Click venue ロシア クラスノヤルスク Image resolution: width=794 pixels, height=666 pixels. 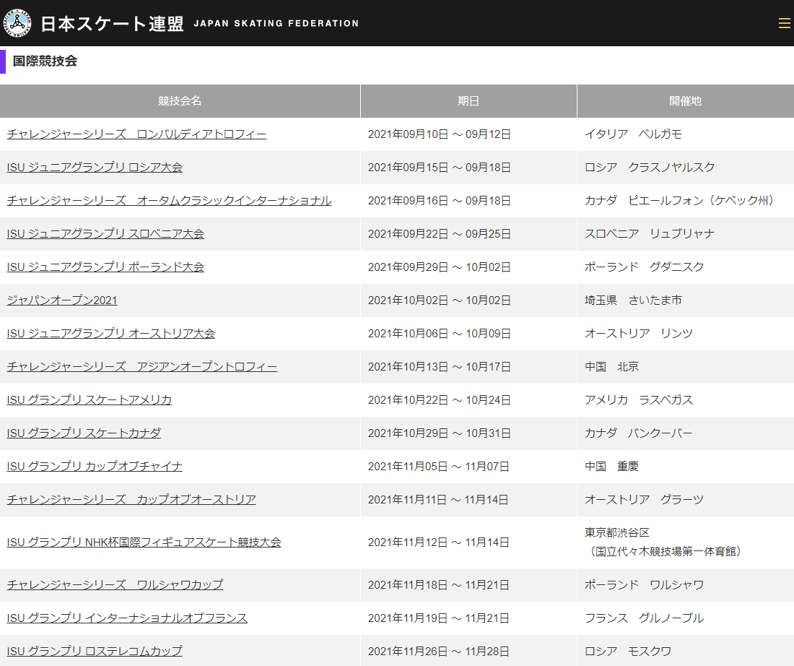(x=650, y=168)
